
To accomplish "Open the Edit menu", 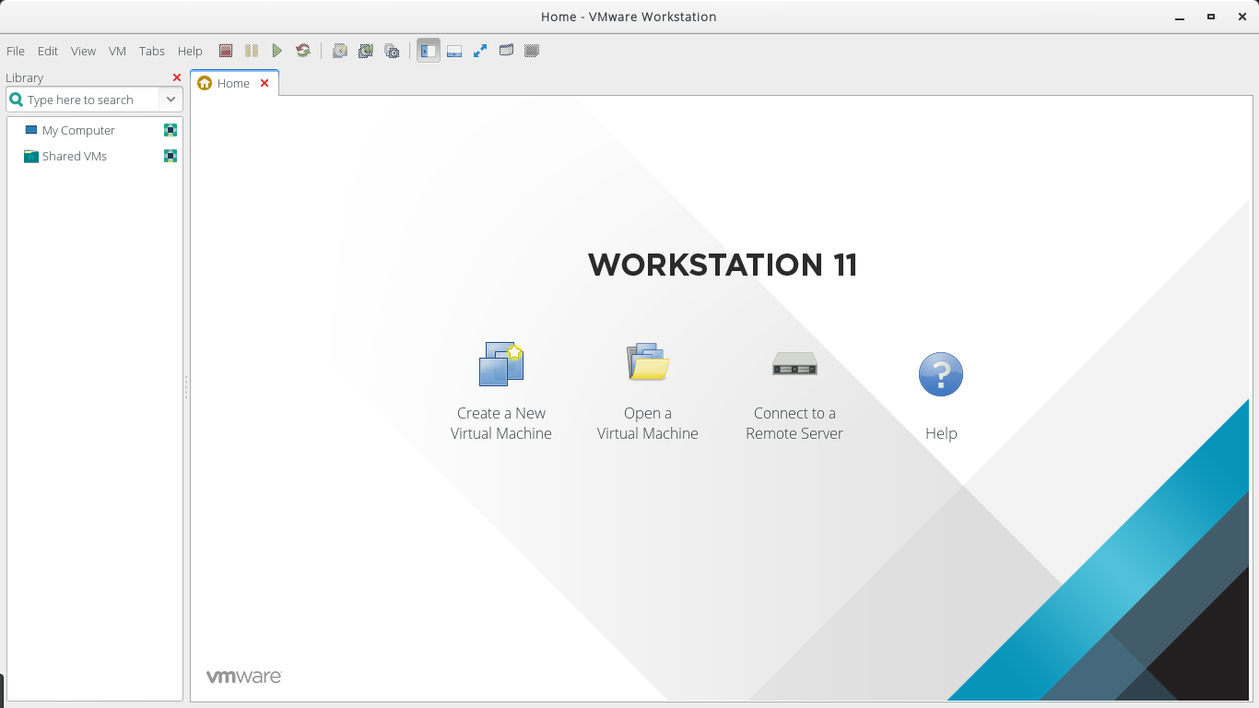I will (x=48, y=51).
